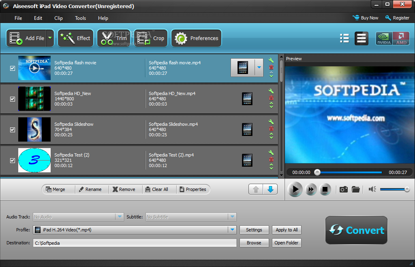Open the Profile dropdown
415x267 pixels.
coord(232,230)
